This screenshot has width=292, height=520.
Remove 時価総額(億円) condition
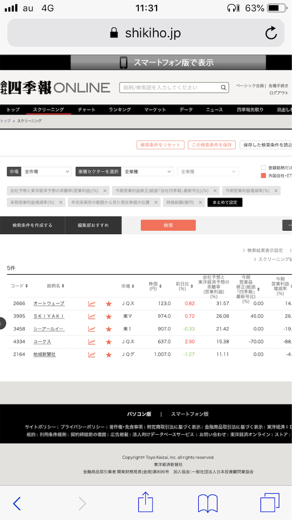pyautogui.click(x=200, y=202)
